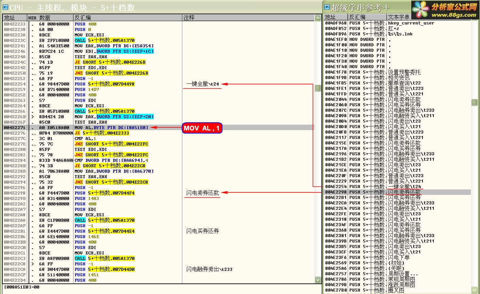
Task: Select the MOV EDI,DWORD PTR SS:[ESP+1C] line
Action: point(114,51)
